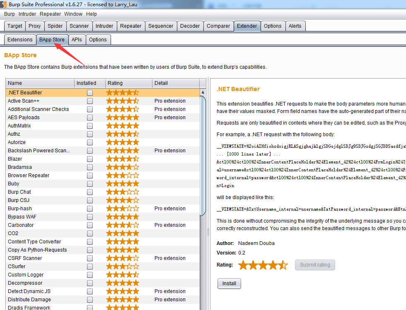Select the Extender tab
Viewport: 406px width, 310px height.
pos(247,26)
